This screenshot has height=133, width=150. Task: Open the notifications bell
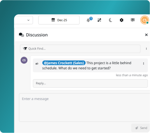click(88, 20)
